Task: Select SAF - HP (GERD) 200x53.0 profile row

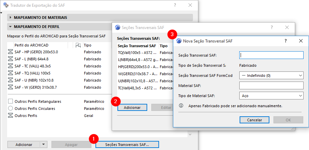Action: coord(59,52)
